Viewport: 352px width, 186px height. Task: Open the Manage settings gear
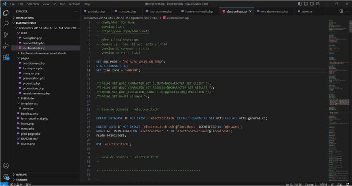pyautogui.click(x=6, y=177)
